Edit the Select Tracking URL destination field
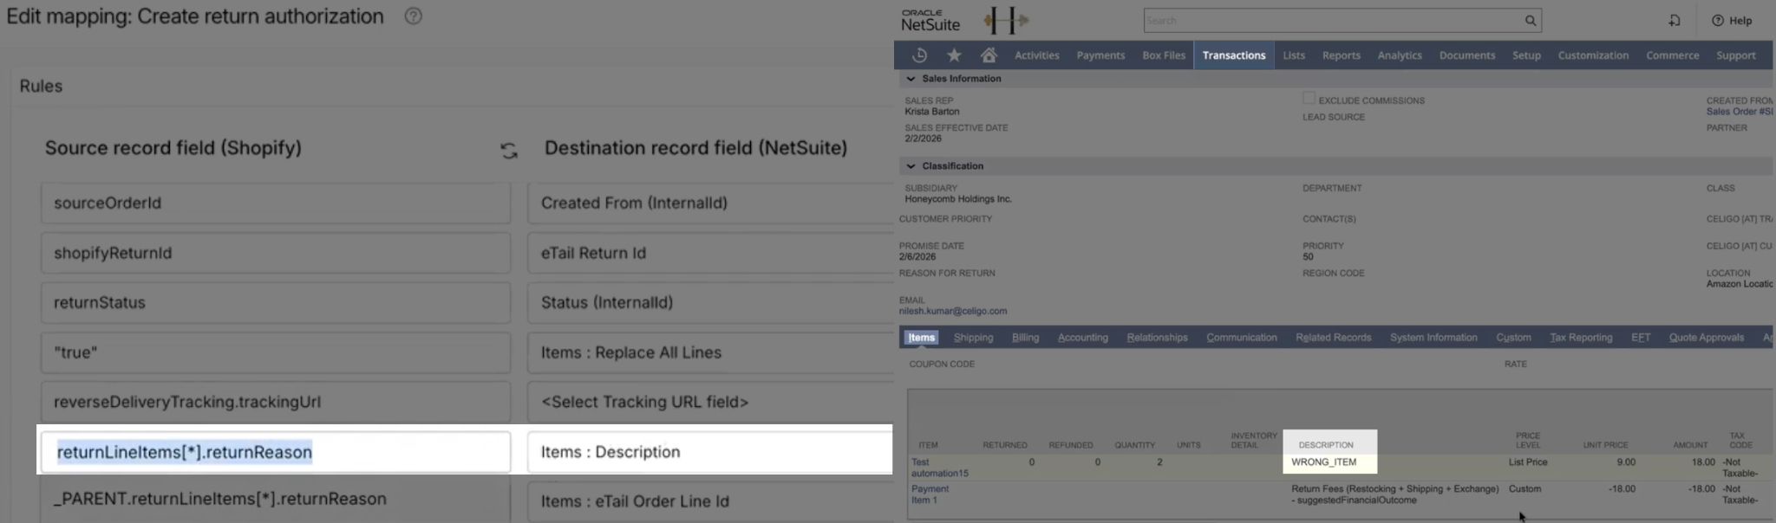 coord(710,402)
